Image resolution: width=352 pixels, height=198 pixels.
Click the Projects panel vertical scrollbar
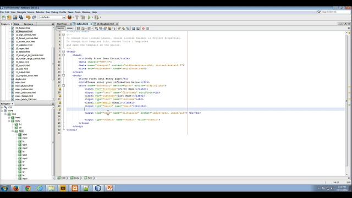pyautogui.click(x=53, y=63)
